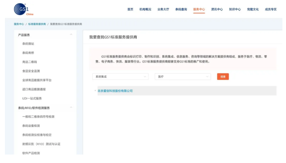Open 条码设备检测 in sidebar
Viewport: 286px width, 163px height.
[31, 126]
